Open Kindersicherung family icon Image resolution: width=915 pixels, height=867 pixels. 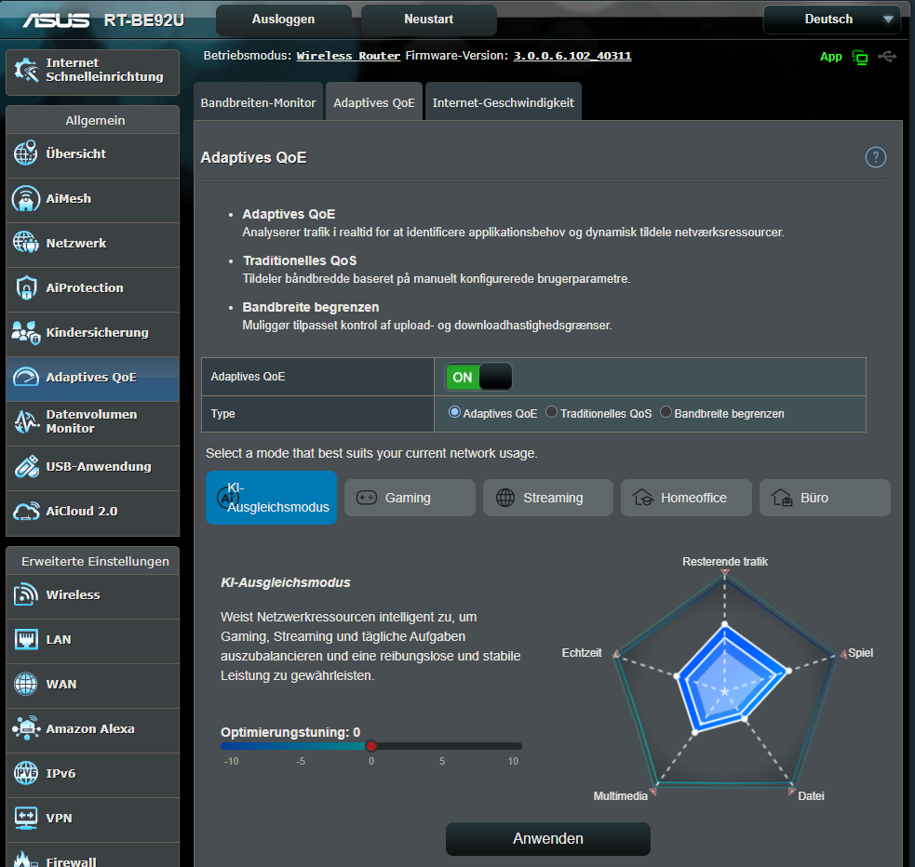point(26,332)
